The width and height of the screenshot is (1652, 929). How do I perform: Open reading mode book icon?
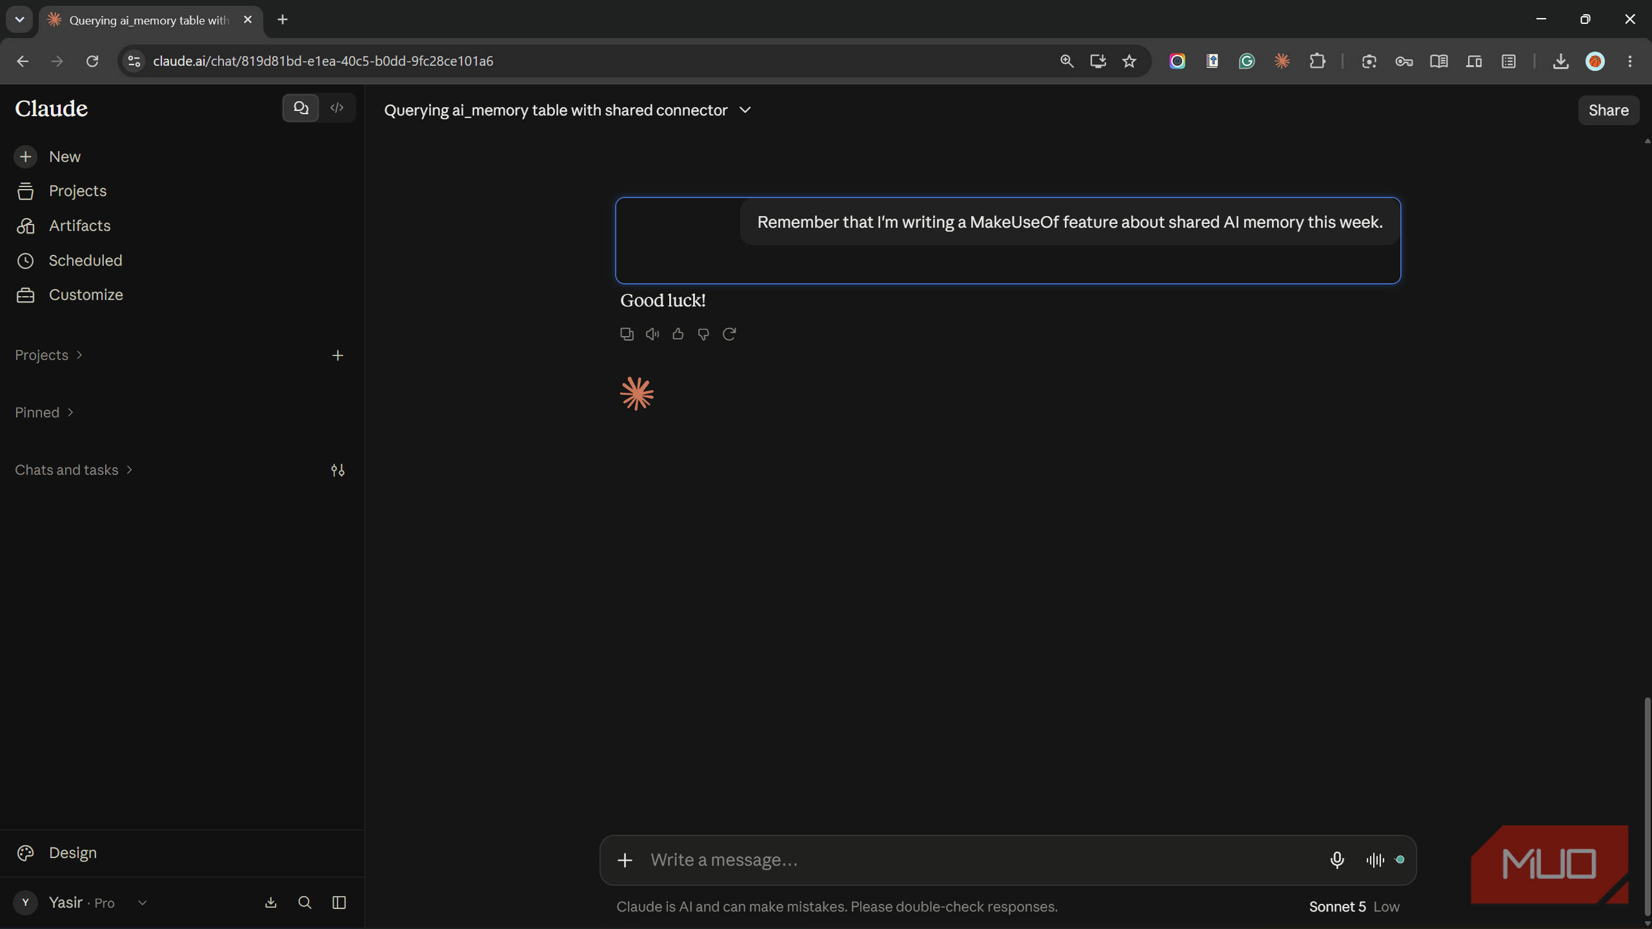[1438, 61]
